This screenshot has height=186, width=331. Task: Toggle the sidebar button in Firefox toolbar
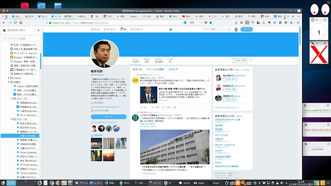[247, 23]
